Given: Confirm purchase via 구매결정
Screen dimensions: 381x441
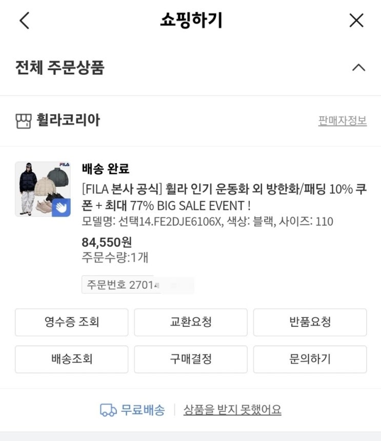Looking at the screenshot, I should [x=191, y=359].
